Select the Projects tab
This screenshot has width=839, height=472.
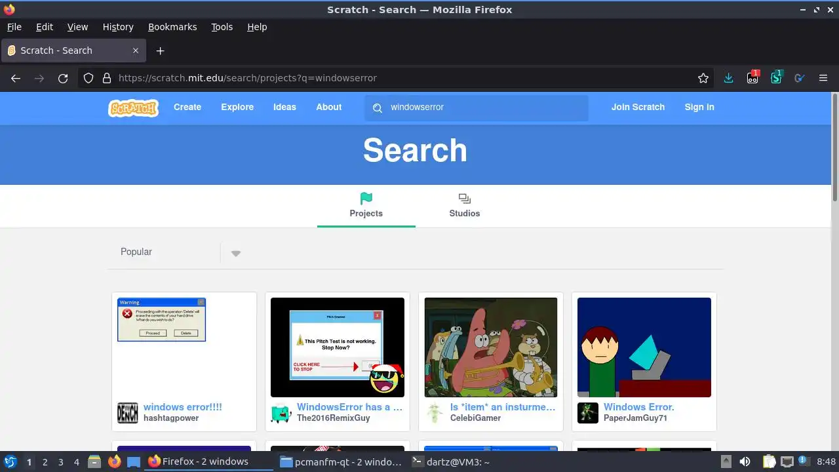coord(366,206)
